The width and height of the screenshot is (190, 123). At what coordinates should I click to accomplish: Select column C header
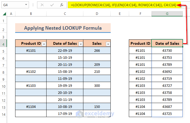65,14
